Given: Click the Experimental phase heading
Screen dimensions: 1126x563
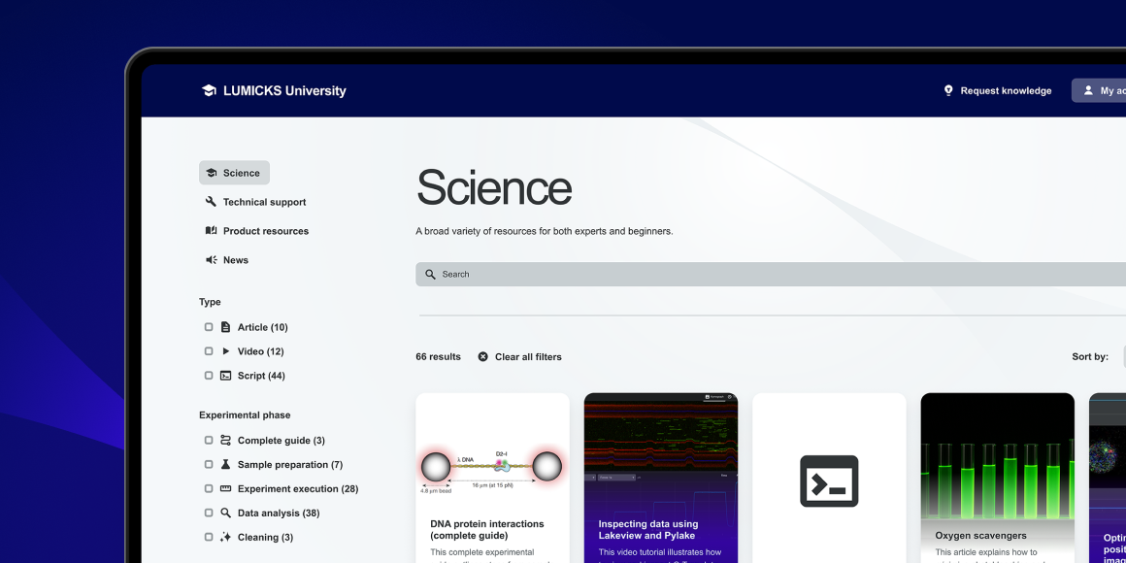Looking at the screenshot, I should (x=245, y=415).
